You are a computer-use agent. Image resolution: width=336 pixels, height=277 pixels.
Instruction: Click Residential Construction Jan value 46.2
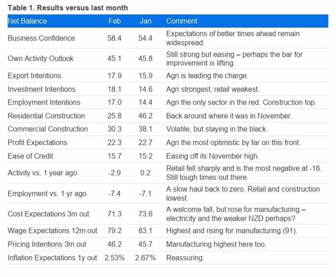click(145, 116)
